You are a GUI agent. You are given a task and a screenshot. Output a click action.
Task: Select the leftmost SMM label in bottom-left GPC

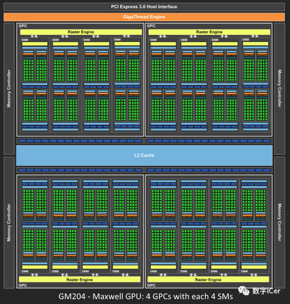point(25,271)
